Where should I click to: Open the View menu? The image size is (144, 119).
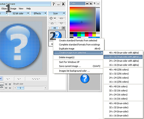[21, 9]
